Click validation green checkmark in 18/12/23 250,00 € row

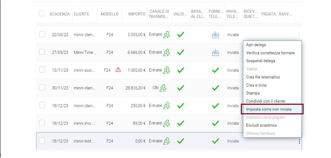click(x=181, y=106)
